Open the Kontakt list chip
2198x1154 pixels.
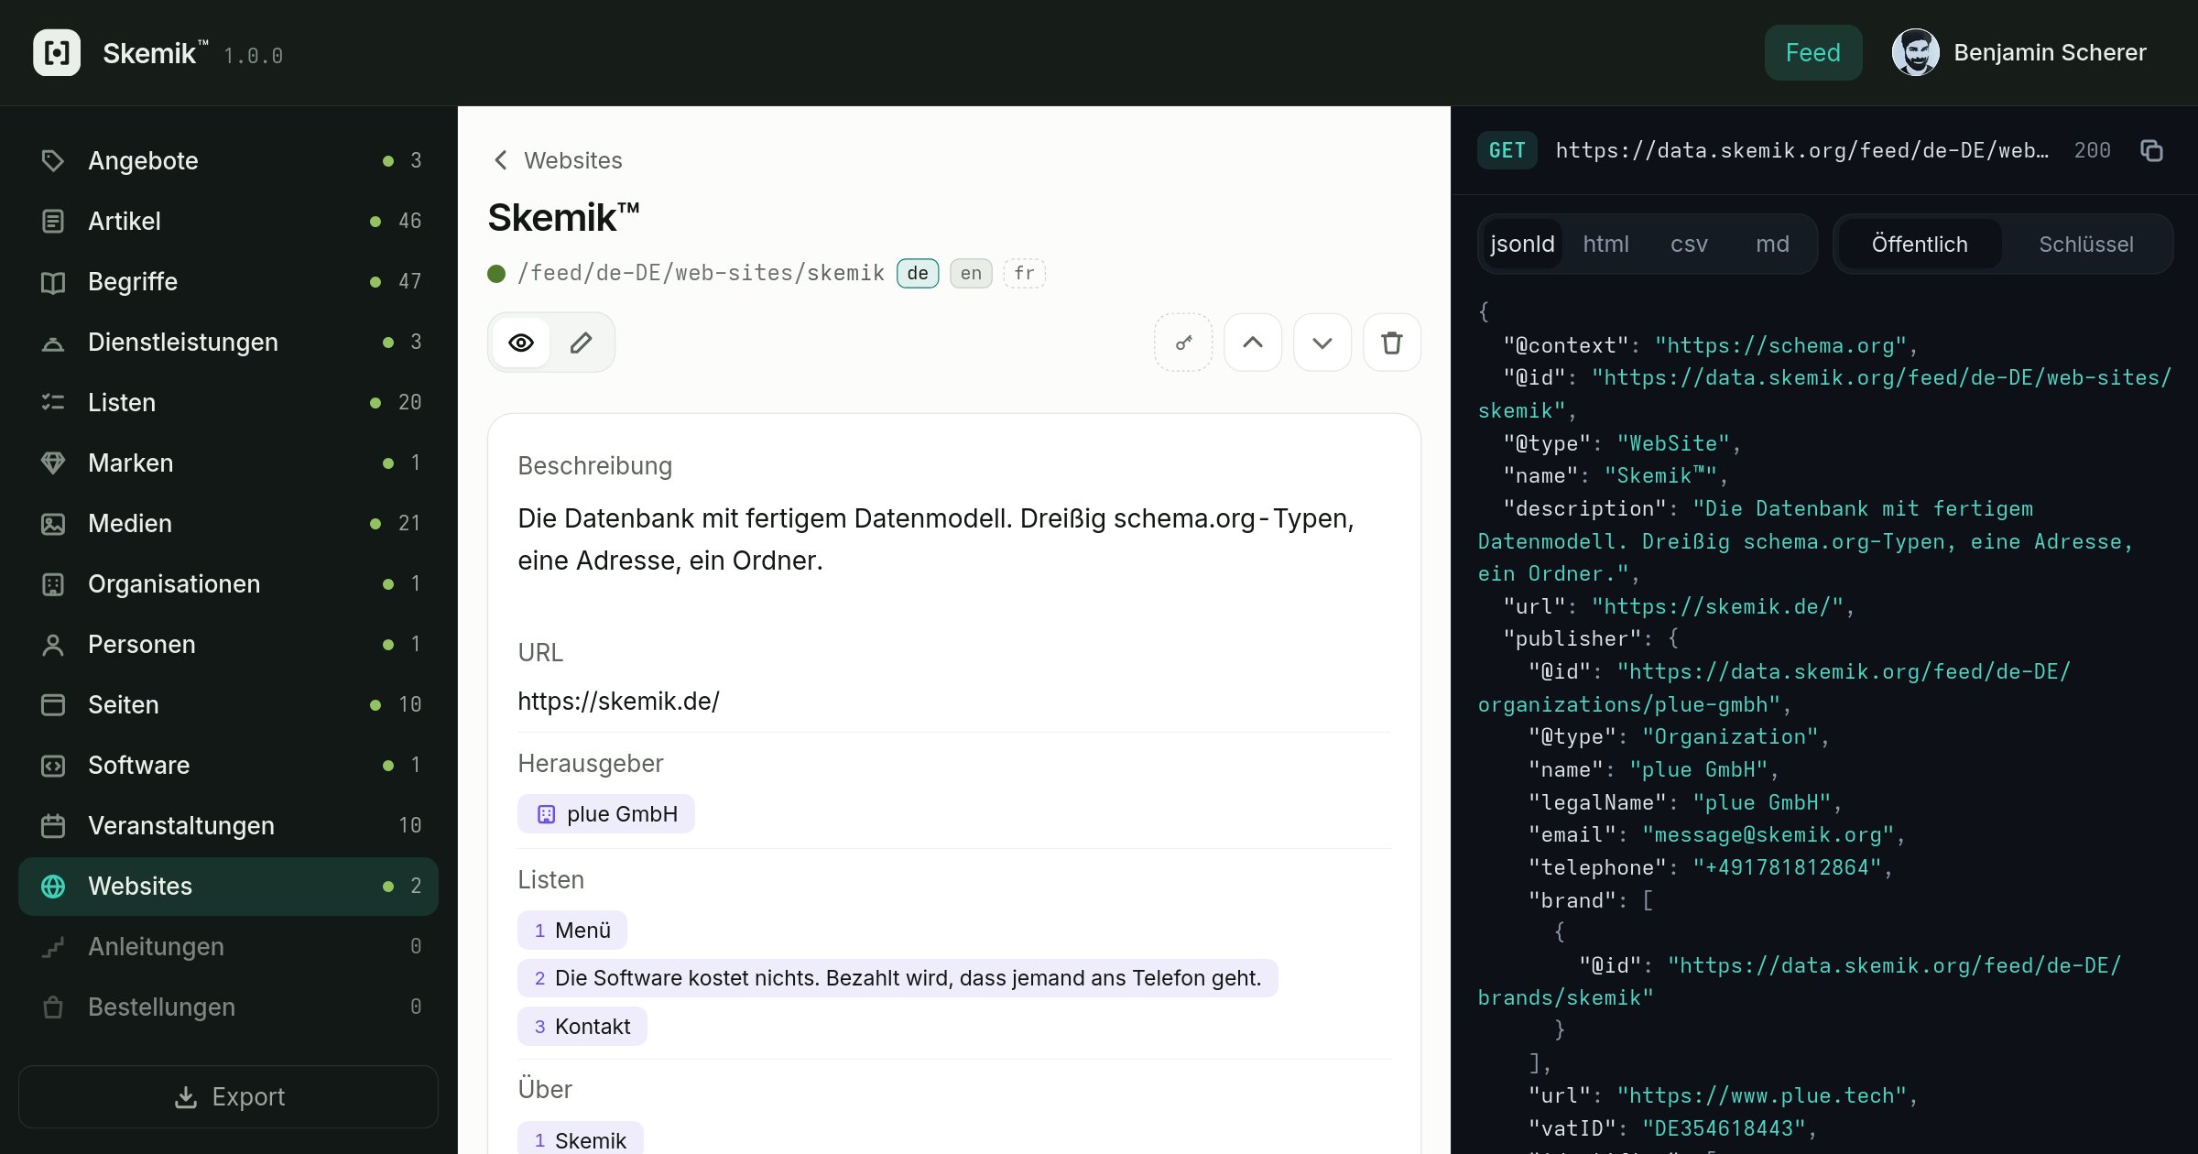tap(582, 1027)
